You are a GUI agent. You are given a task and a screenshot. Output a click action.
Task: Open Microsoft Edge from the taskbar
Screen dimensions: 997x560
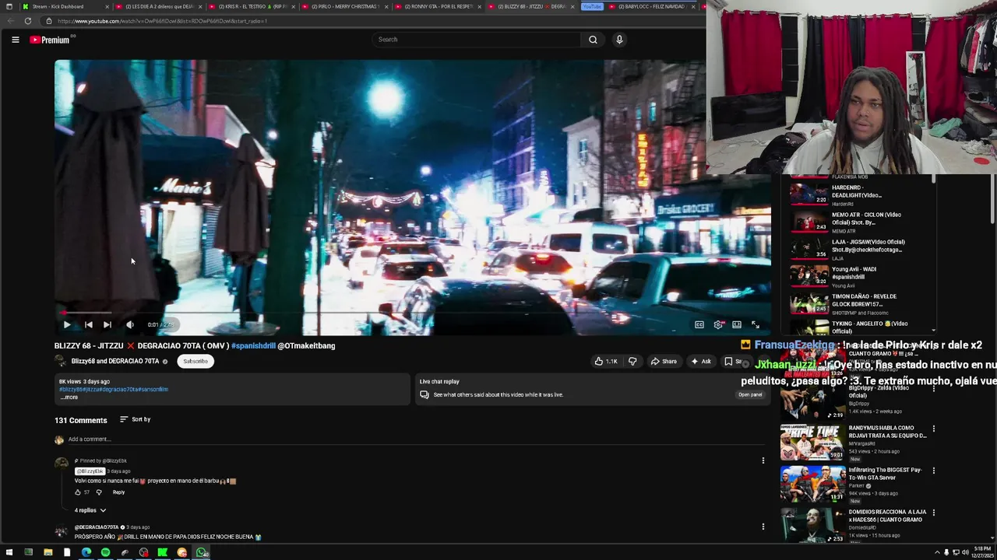click(86, 553)
